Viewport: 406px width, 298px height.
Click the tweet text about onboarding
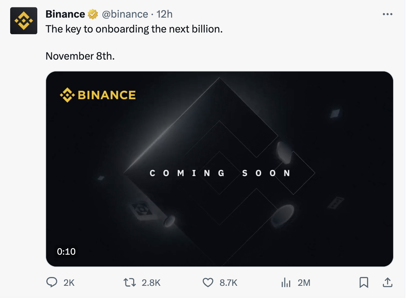tap(134, 29)
